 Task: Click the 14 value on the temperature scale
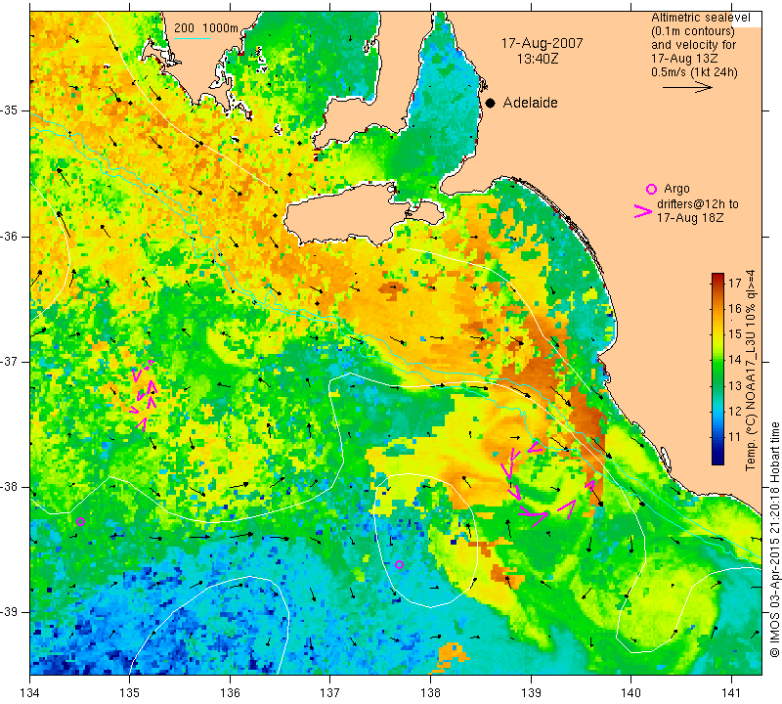[735, 360]
